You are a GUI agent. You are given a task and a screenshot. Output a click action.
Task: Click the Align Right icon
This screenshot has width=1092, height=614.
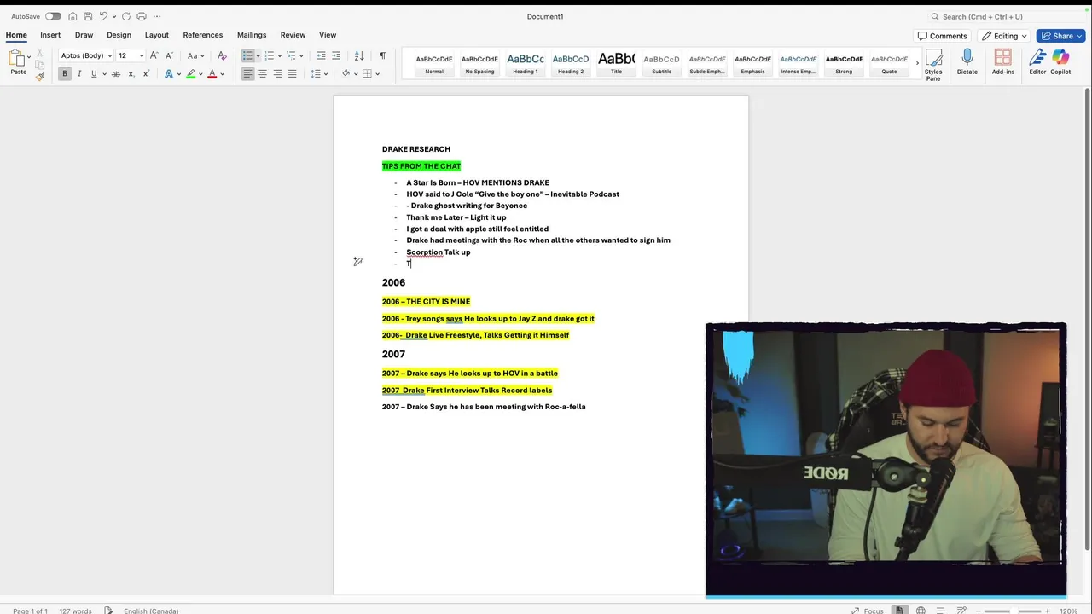tap(277, 74)
